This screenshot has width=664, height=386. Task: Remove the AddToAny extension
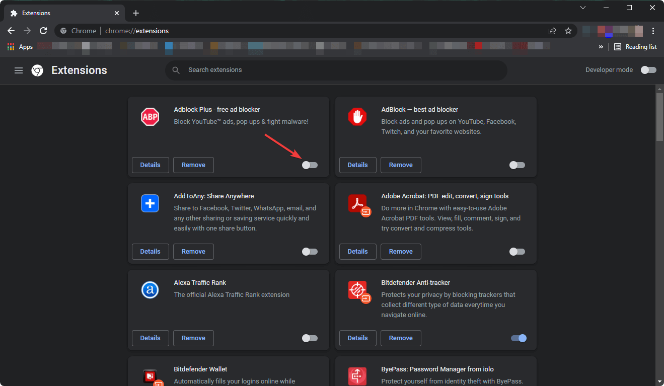point(193,252)
